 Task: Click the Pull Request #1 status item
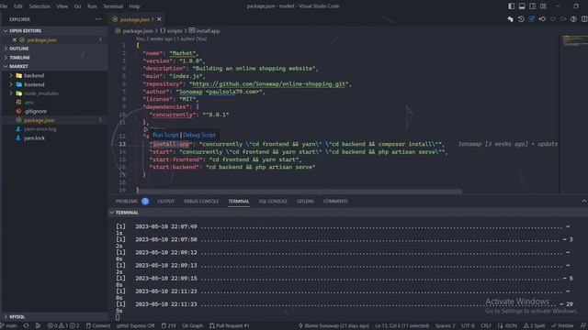click(229, 326)
